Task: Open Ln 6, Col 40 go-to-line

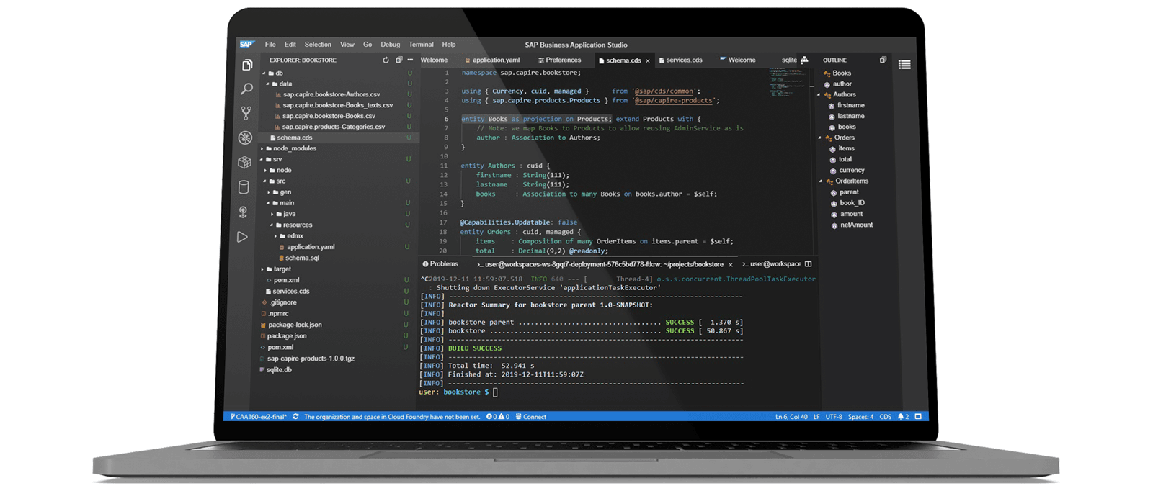Action: pyautogui.click(x=791, y=417)
